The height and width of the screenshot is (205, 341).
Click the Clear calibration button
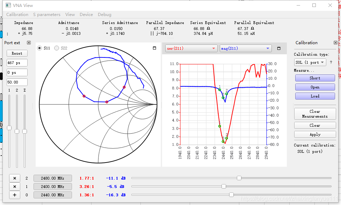point(315,125)
